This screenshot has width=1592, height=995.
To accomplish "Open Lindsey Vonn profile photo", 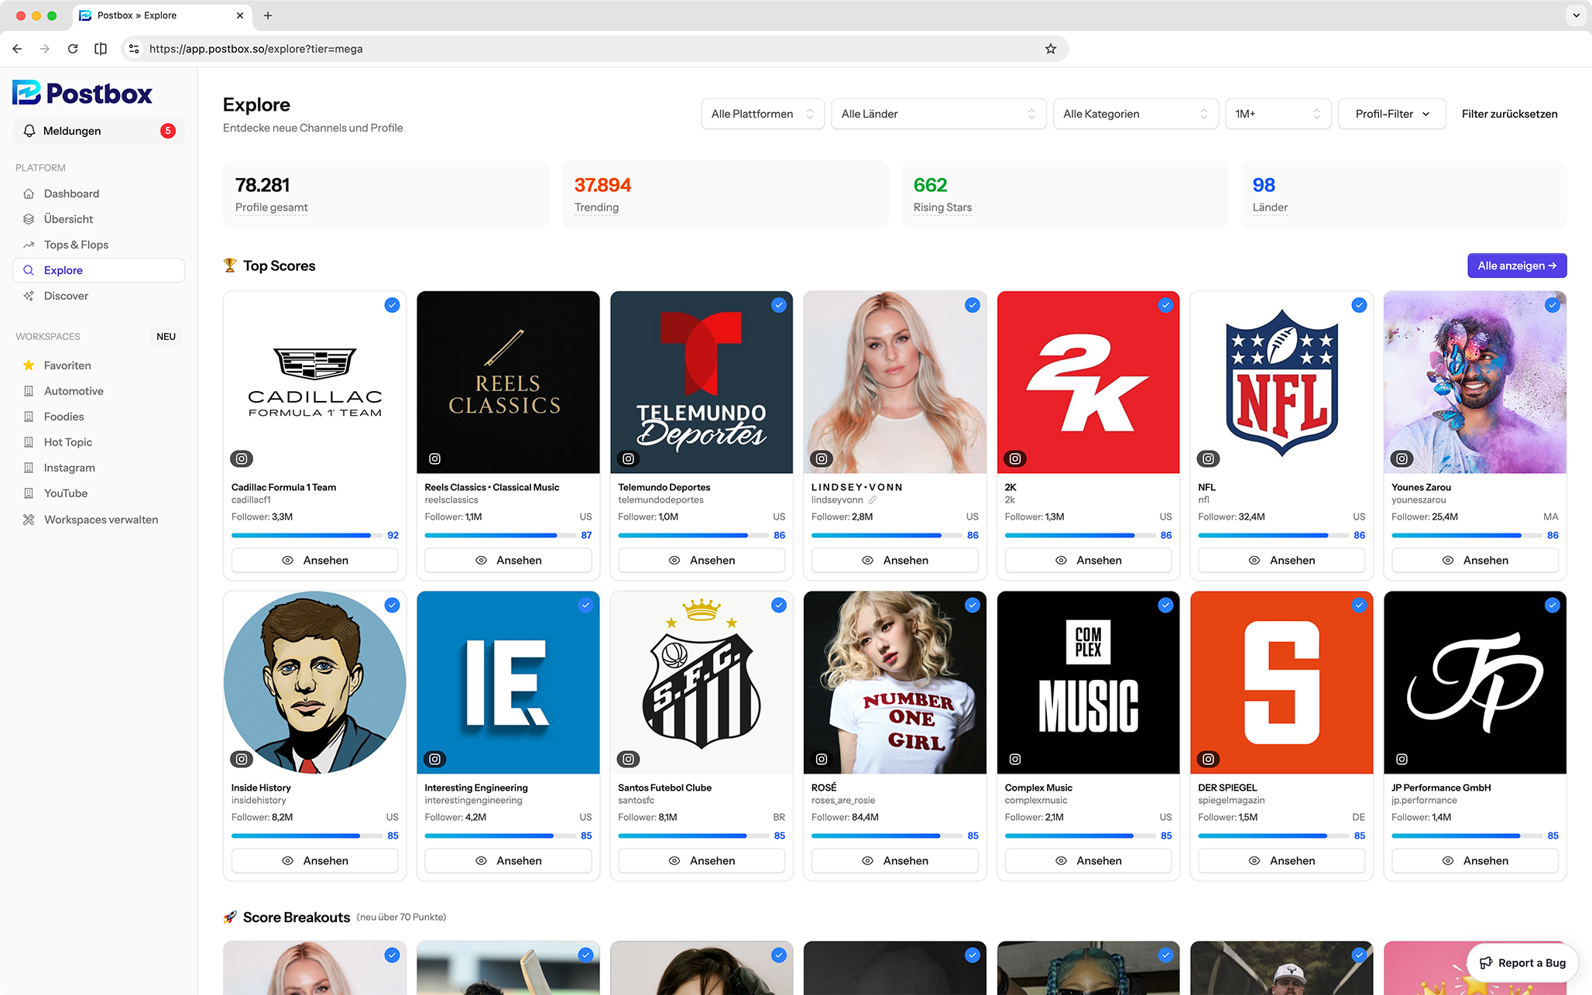I will coord(894,382).
